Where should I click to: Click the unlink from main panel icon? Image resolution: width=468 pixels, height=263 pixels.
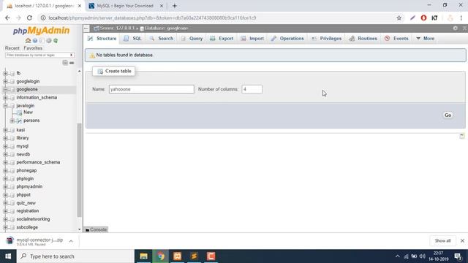(x=72, y=63)
